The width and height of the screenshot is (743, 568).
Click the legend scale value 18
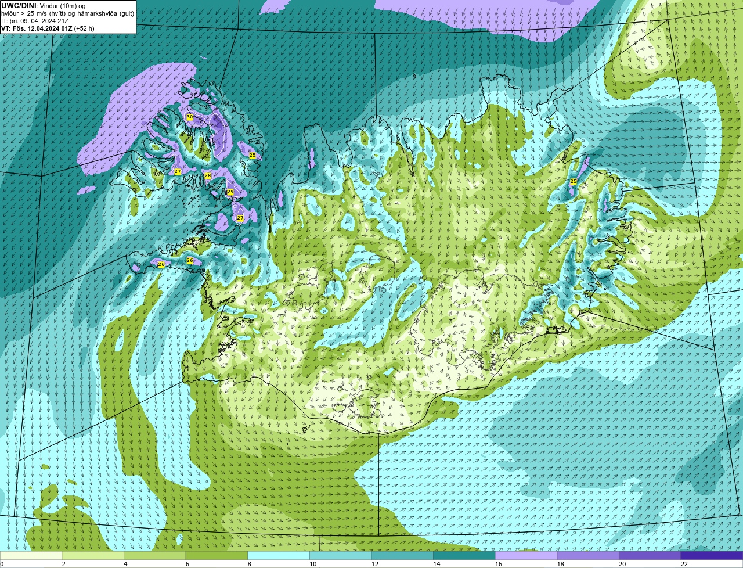pyautogui.click(x=561, y=564)
